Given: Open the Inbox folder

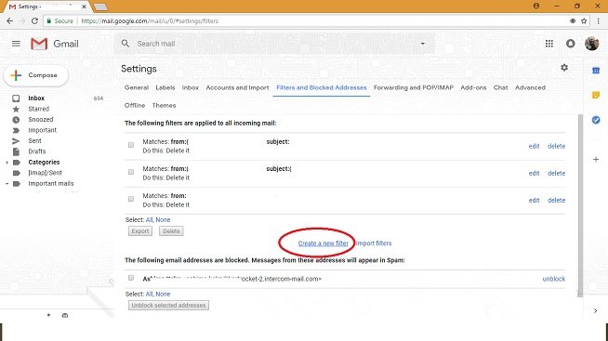Looking at the screenshot, I should tap(36, 98).
